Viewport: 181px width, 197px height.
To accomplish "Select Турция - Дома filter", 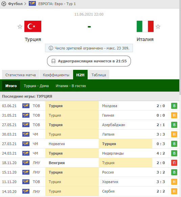I will pos(36,86).
